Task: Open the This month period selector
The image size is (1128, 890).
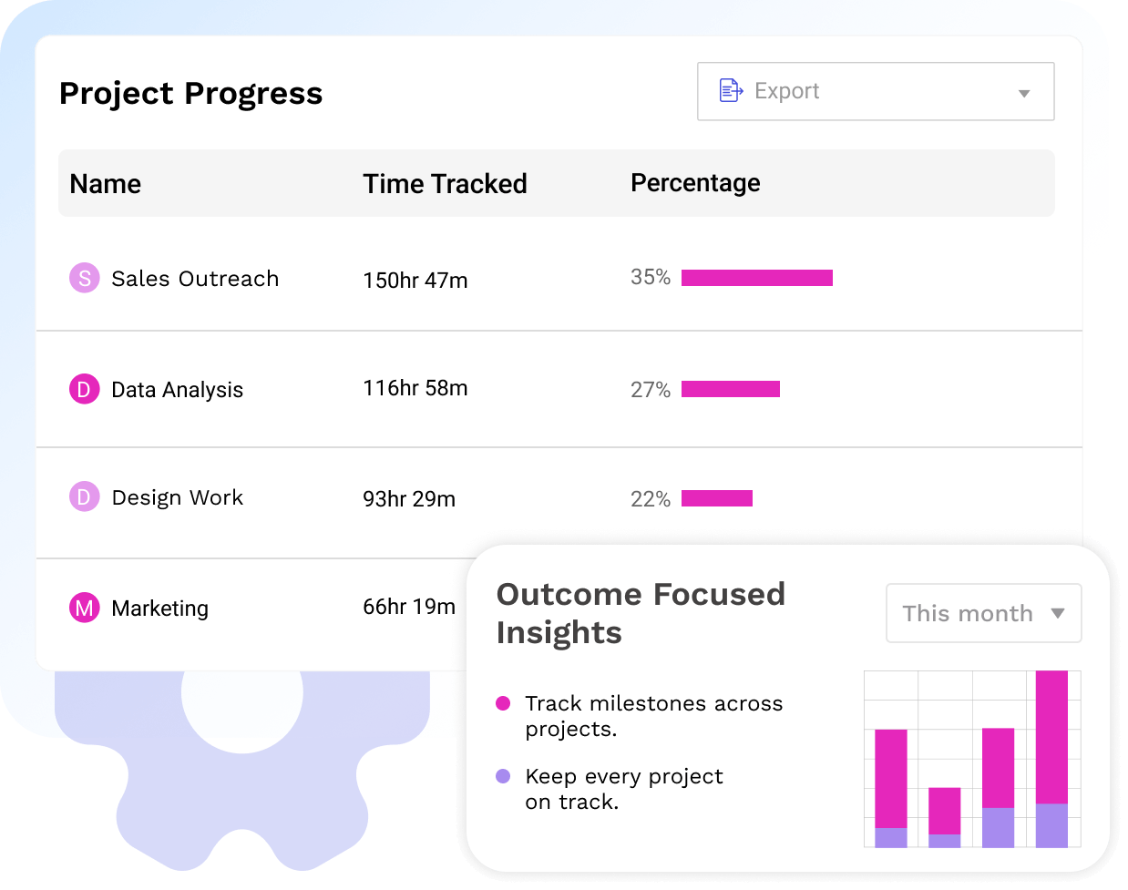Action: pos(983,613)
